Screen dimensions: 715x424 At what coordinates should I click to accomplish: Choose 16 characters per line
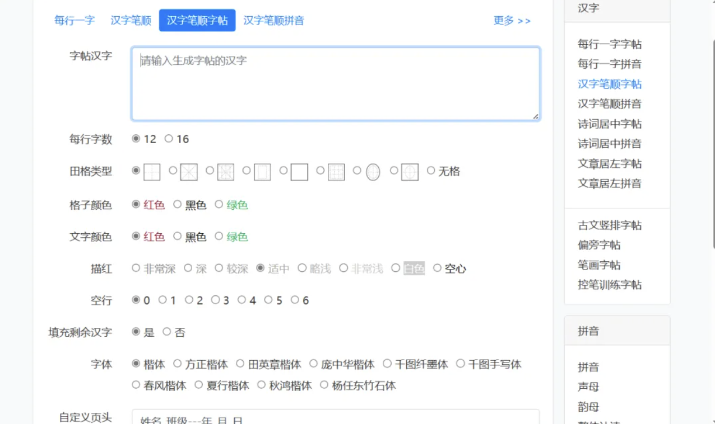pos(169,139)
